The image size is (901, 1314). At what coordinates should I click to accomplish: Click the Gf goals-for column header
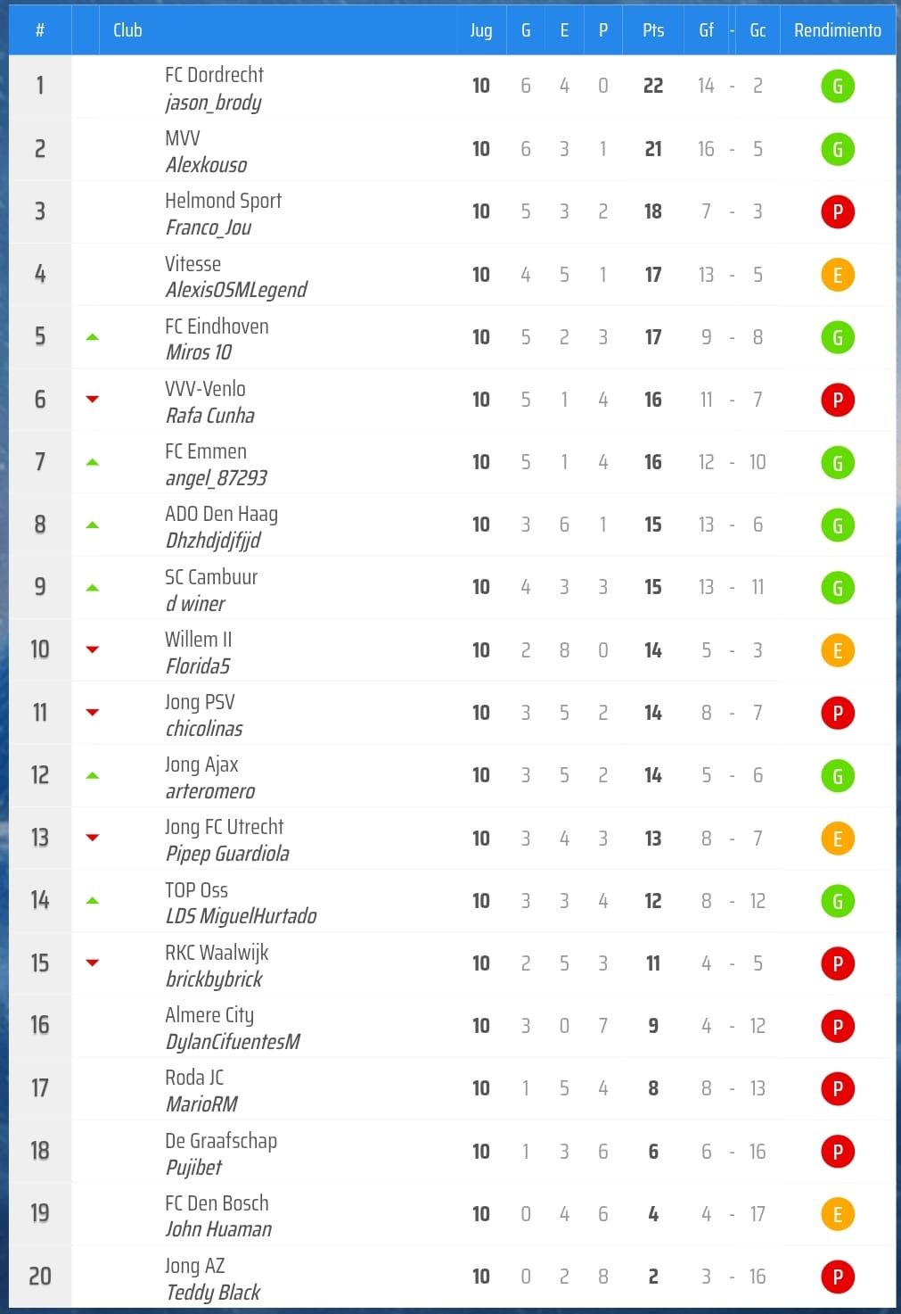[706, 30]
